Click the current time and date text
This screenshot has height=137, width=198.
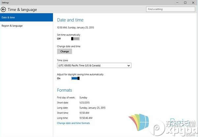coord(76,28)
